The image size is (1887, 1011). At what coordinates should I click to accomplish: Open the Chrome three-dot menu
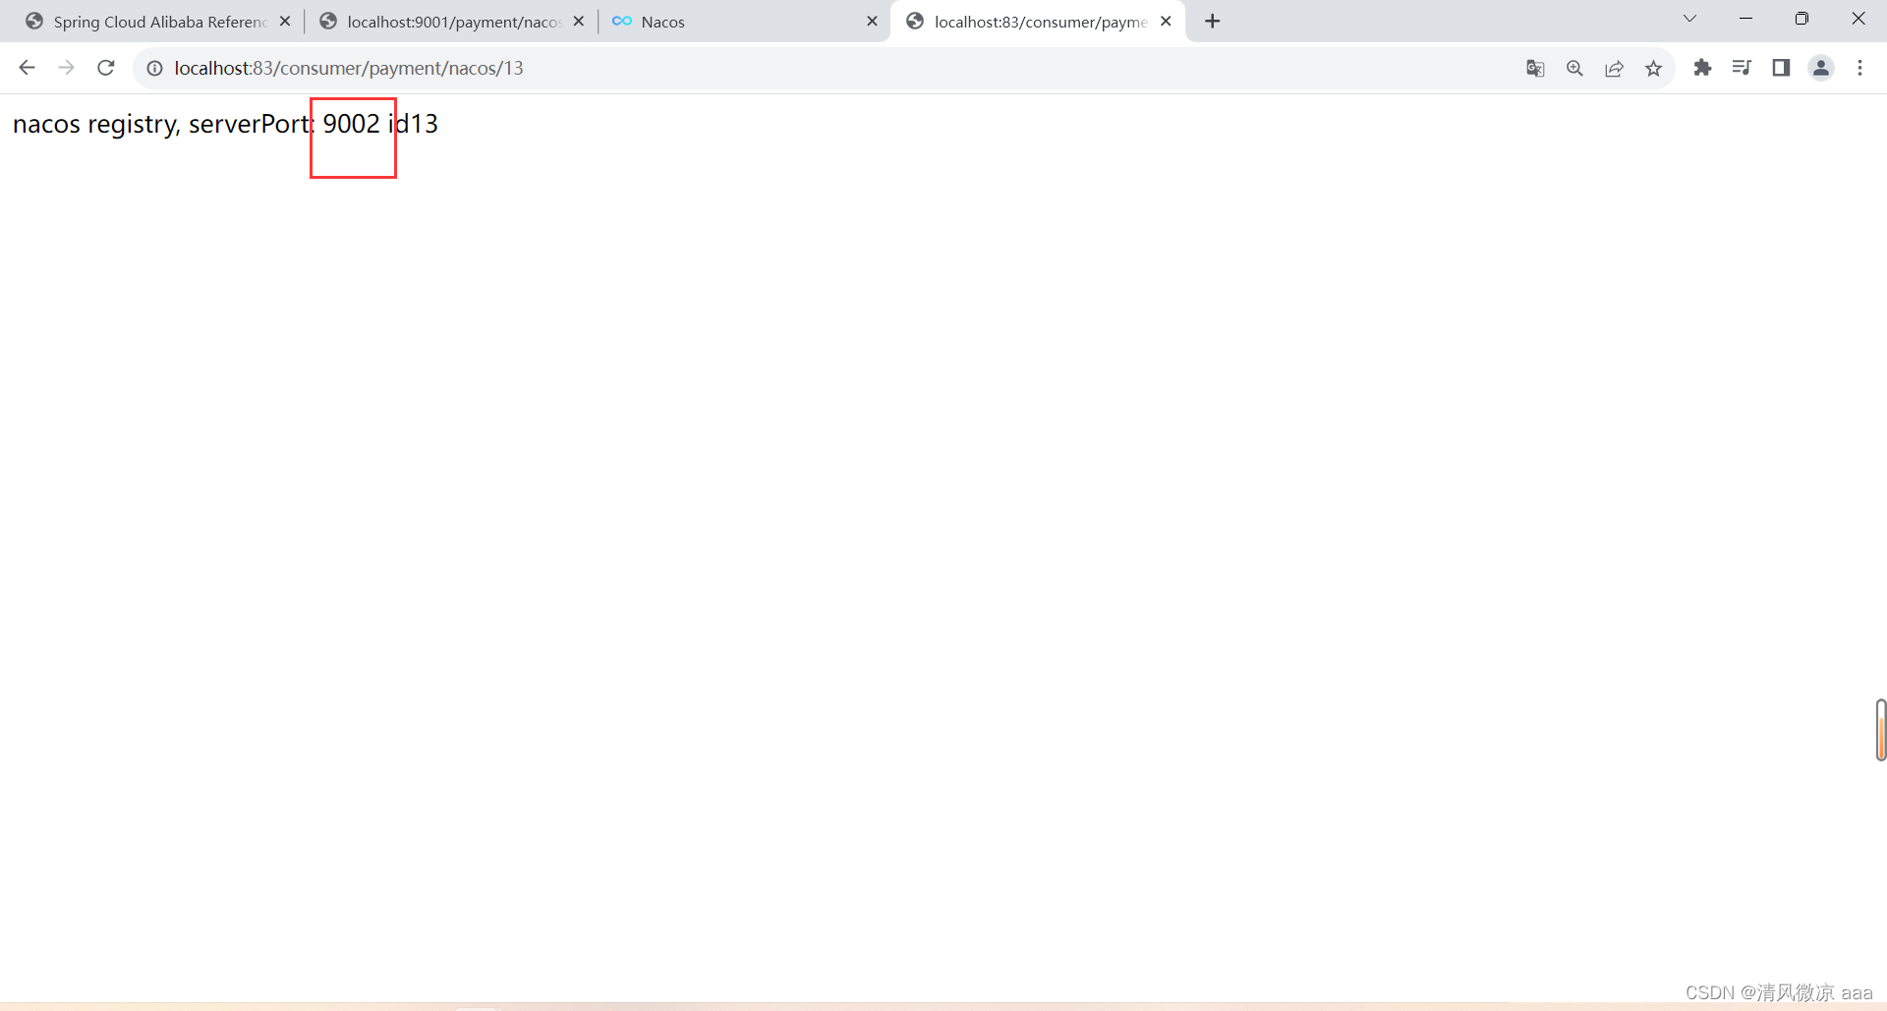click(x=1859, y=68)
